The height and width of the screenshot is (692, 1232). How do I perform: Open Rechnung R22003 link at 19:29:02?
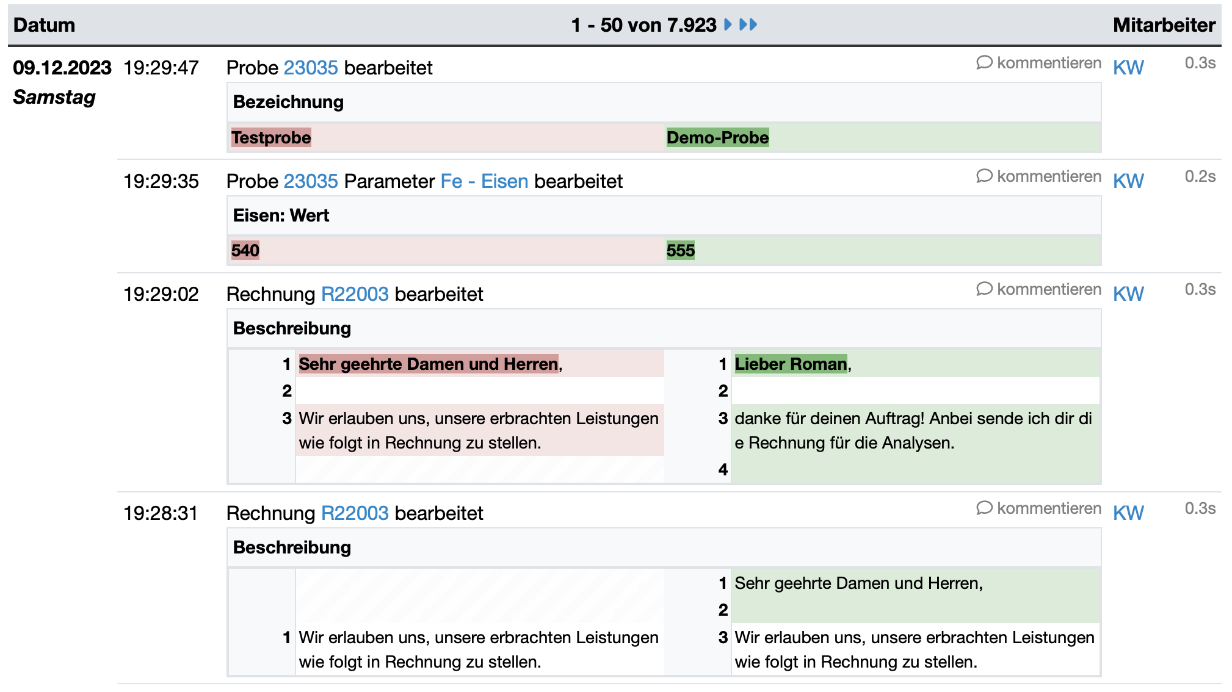[x=354, y=294]
